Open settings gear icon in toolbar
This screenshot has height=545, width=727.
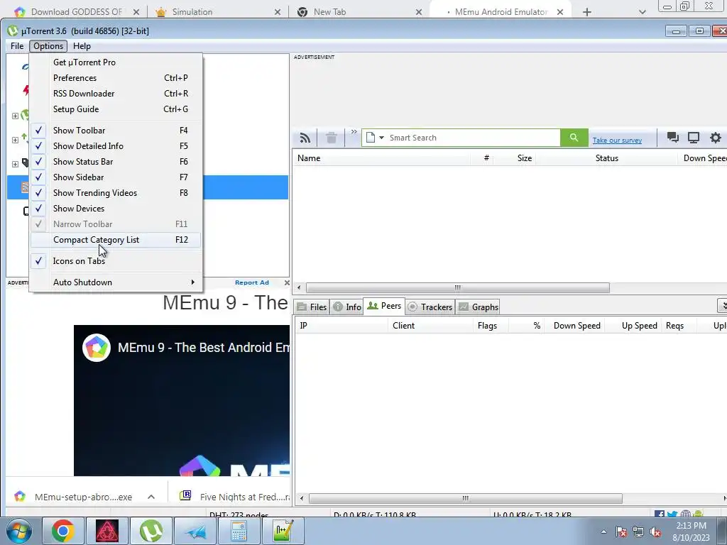716,138
